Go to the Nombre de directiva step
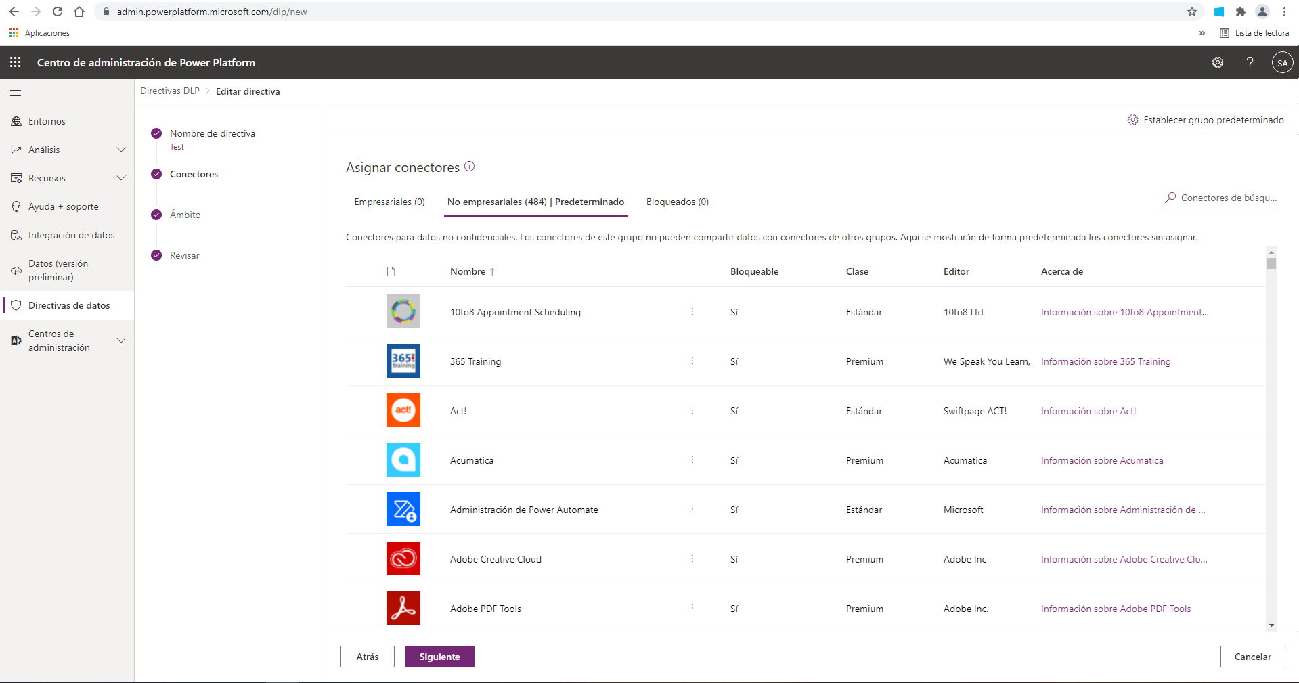 click(212, 133)
